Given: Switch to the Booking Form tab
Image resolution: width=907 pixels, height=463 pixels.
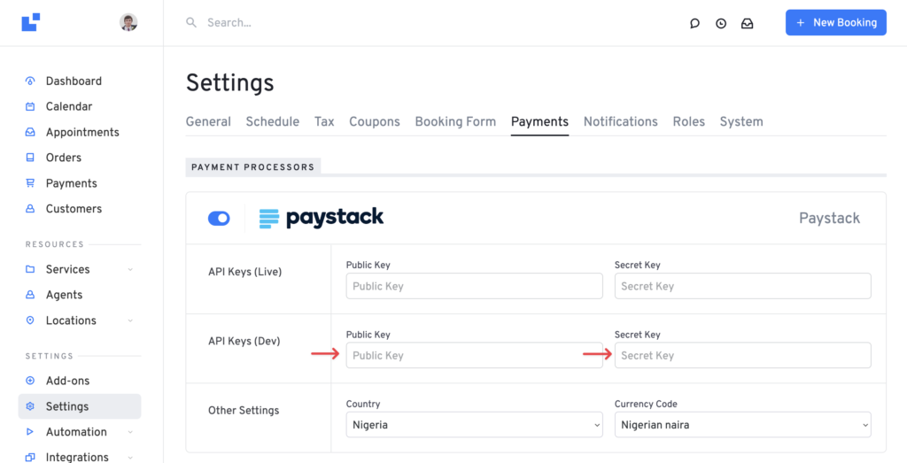Looking at the screenshot, I should [x=456, y=122].
